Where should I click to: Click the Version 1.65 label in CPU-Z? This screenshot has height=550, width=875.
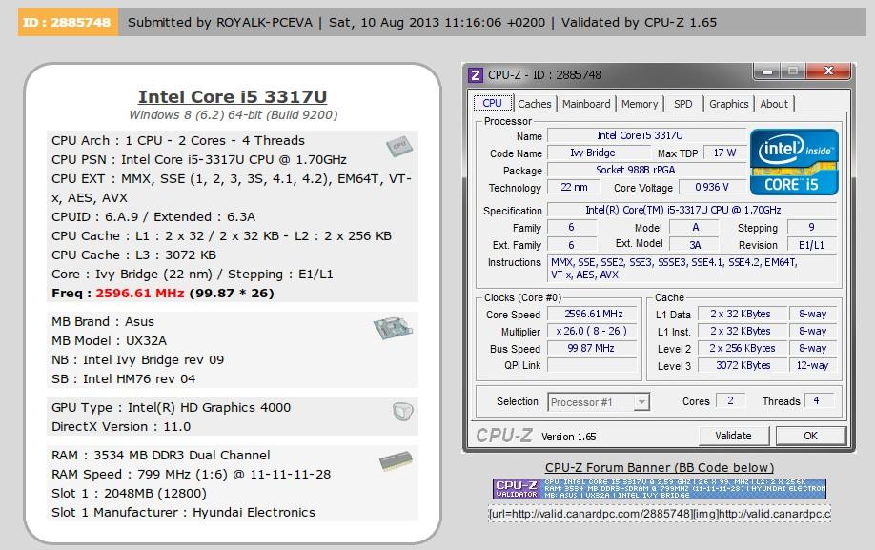(x=569, y=437)
